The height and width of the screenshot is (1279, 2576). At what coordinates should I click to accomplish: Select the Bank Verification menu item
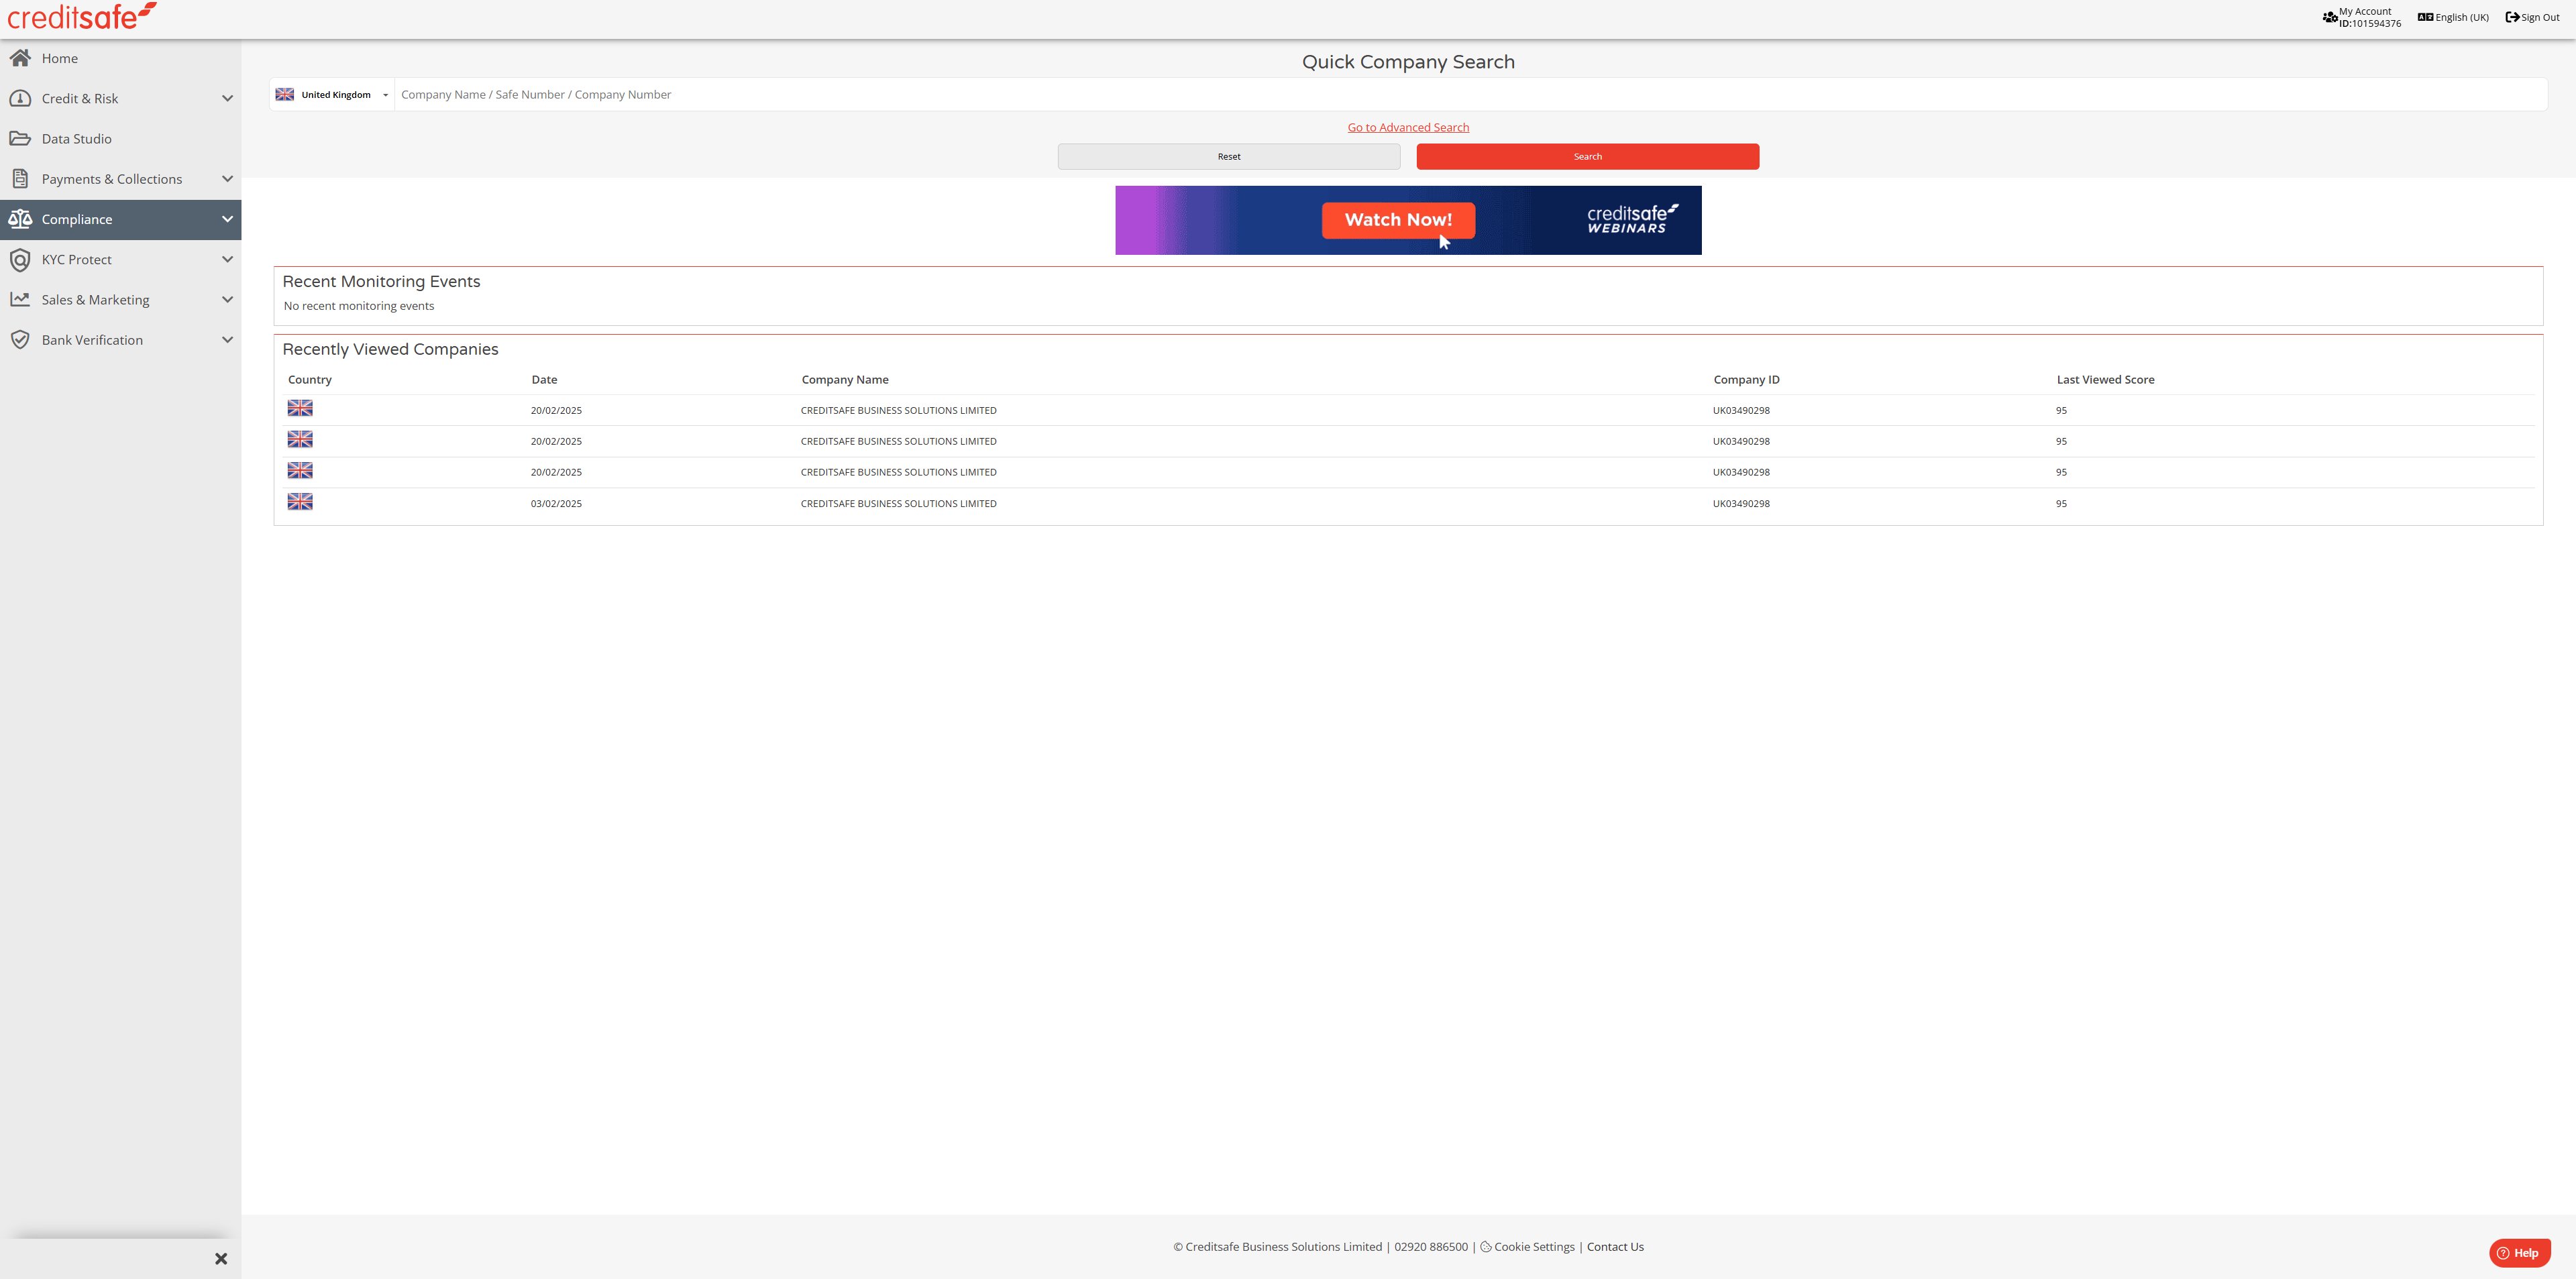click(120, 340)
